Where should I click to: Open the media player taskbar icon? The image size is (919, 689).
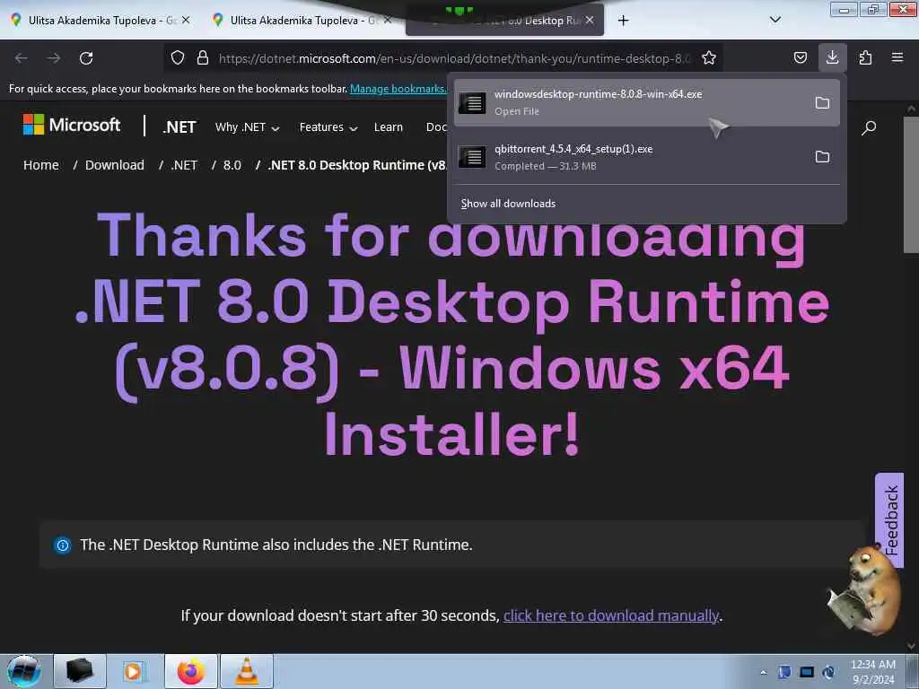click(x=133, y=671)
